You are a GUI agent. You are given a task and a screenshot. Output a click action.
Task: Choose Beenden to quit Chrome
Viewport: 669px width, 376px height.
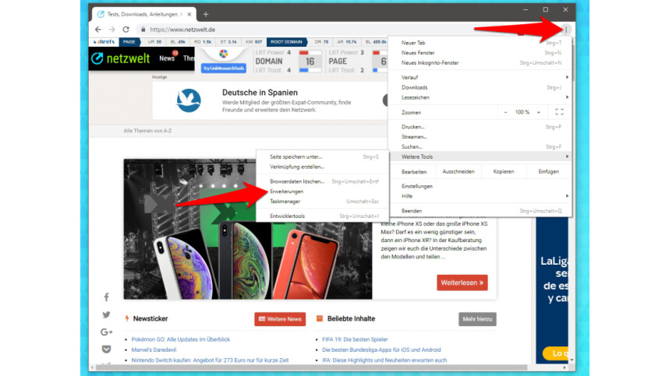click(x=480, y=211)
